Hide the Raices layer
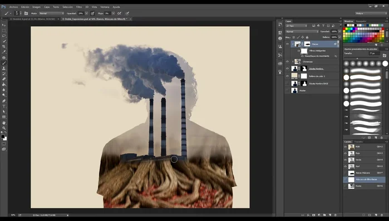389x221 pixels. pos(287,44)
